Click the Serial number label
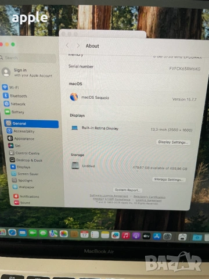This screenshot has width=209, height=279. 81,66
